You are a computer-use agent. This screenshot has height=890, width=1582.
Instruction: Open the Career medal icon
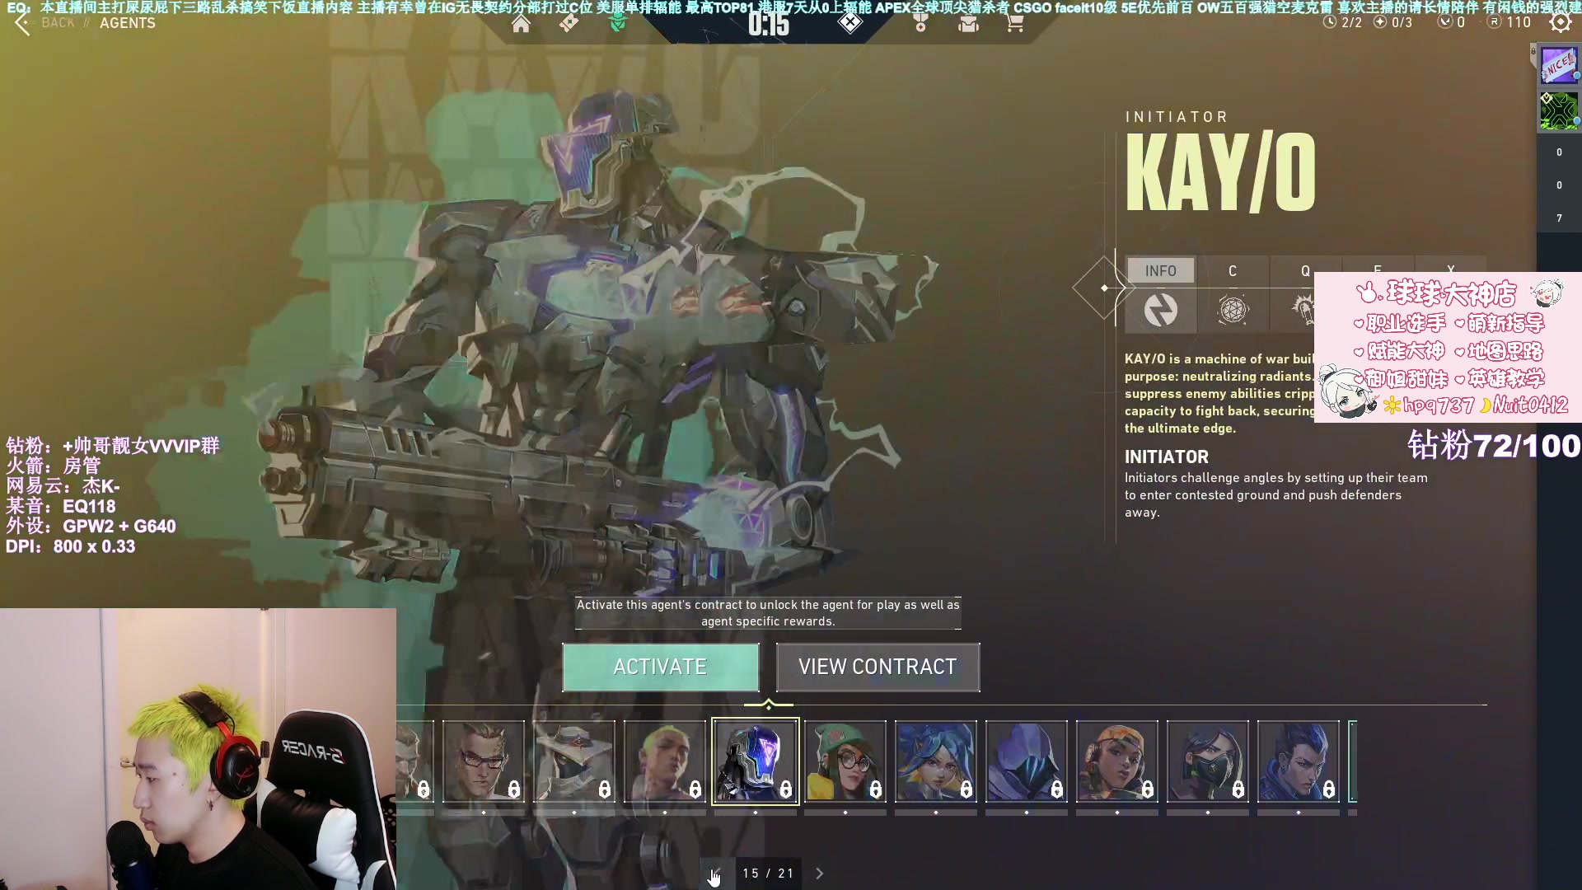[920, 23]
